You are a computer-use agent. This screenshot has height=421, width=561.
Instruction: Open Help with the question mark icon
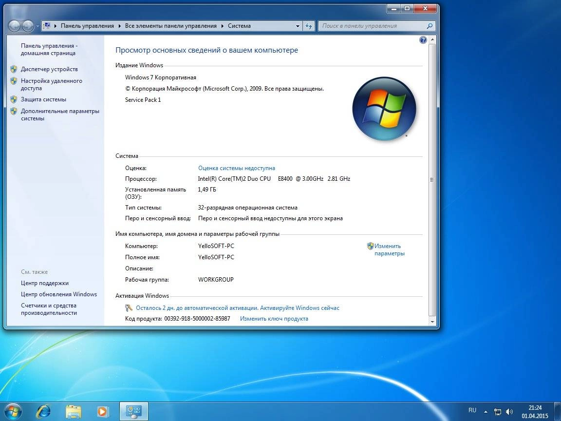tap(423, 40)
